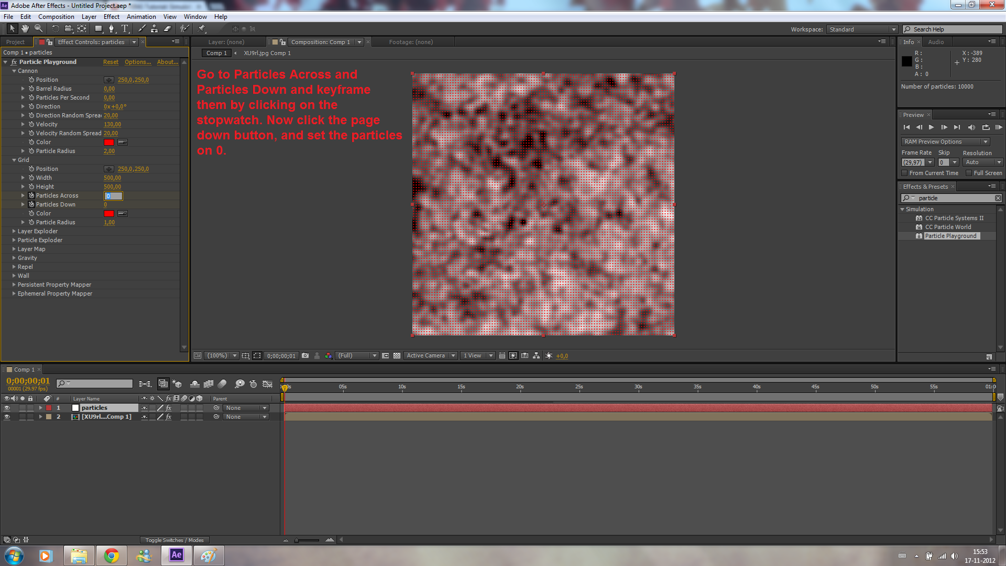
Task: Take a snapshot with the camera icon
Action: pyautogui.click(x=305, y=355)
